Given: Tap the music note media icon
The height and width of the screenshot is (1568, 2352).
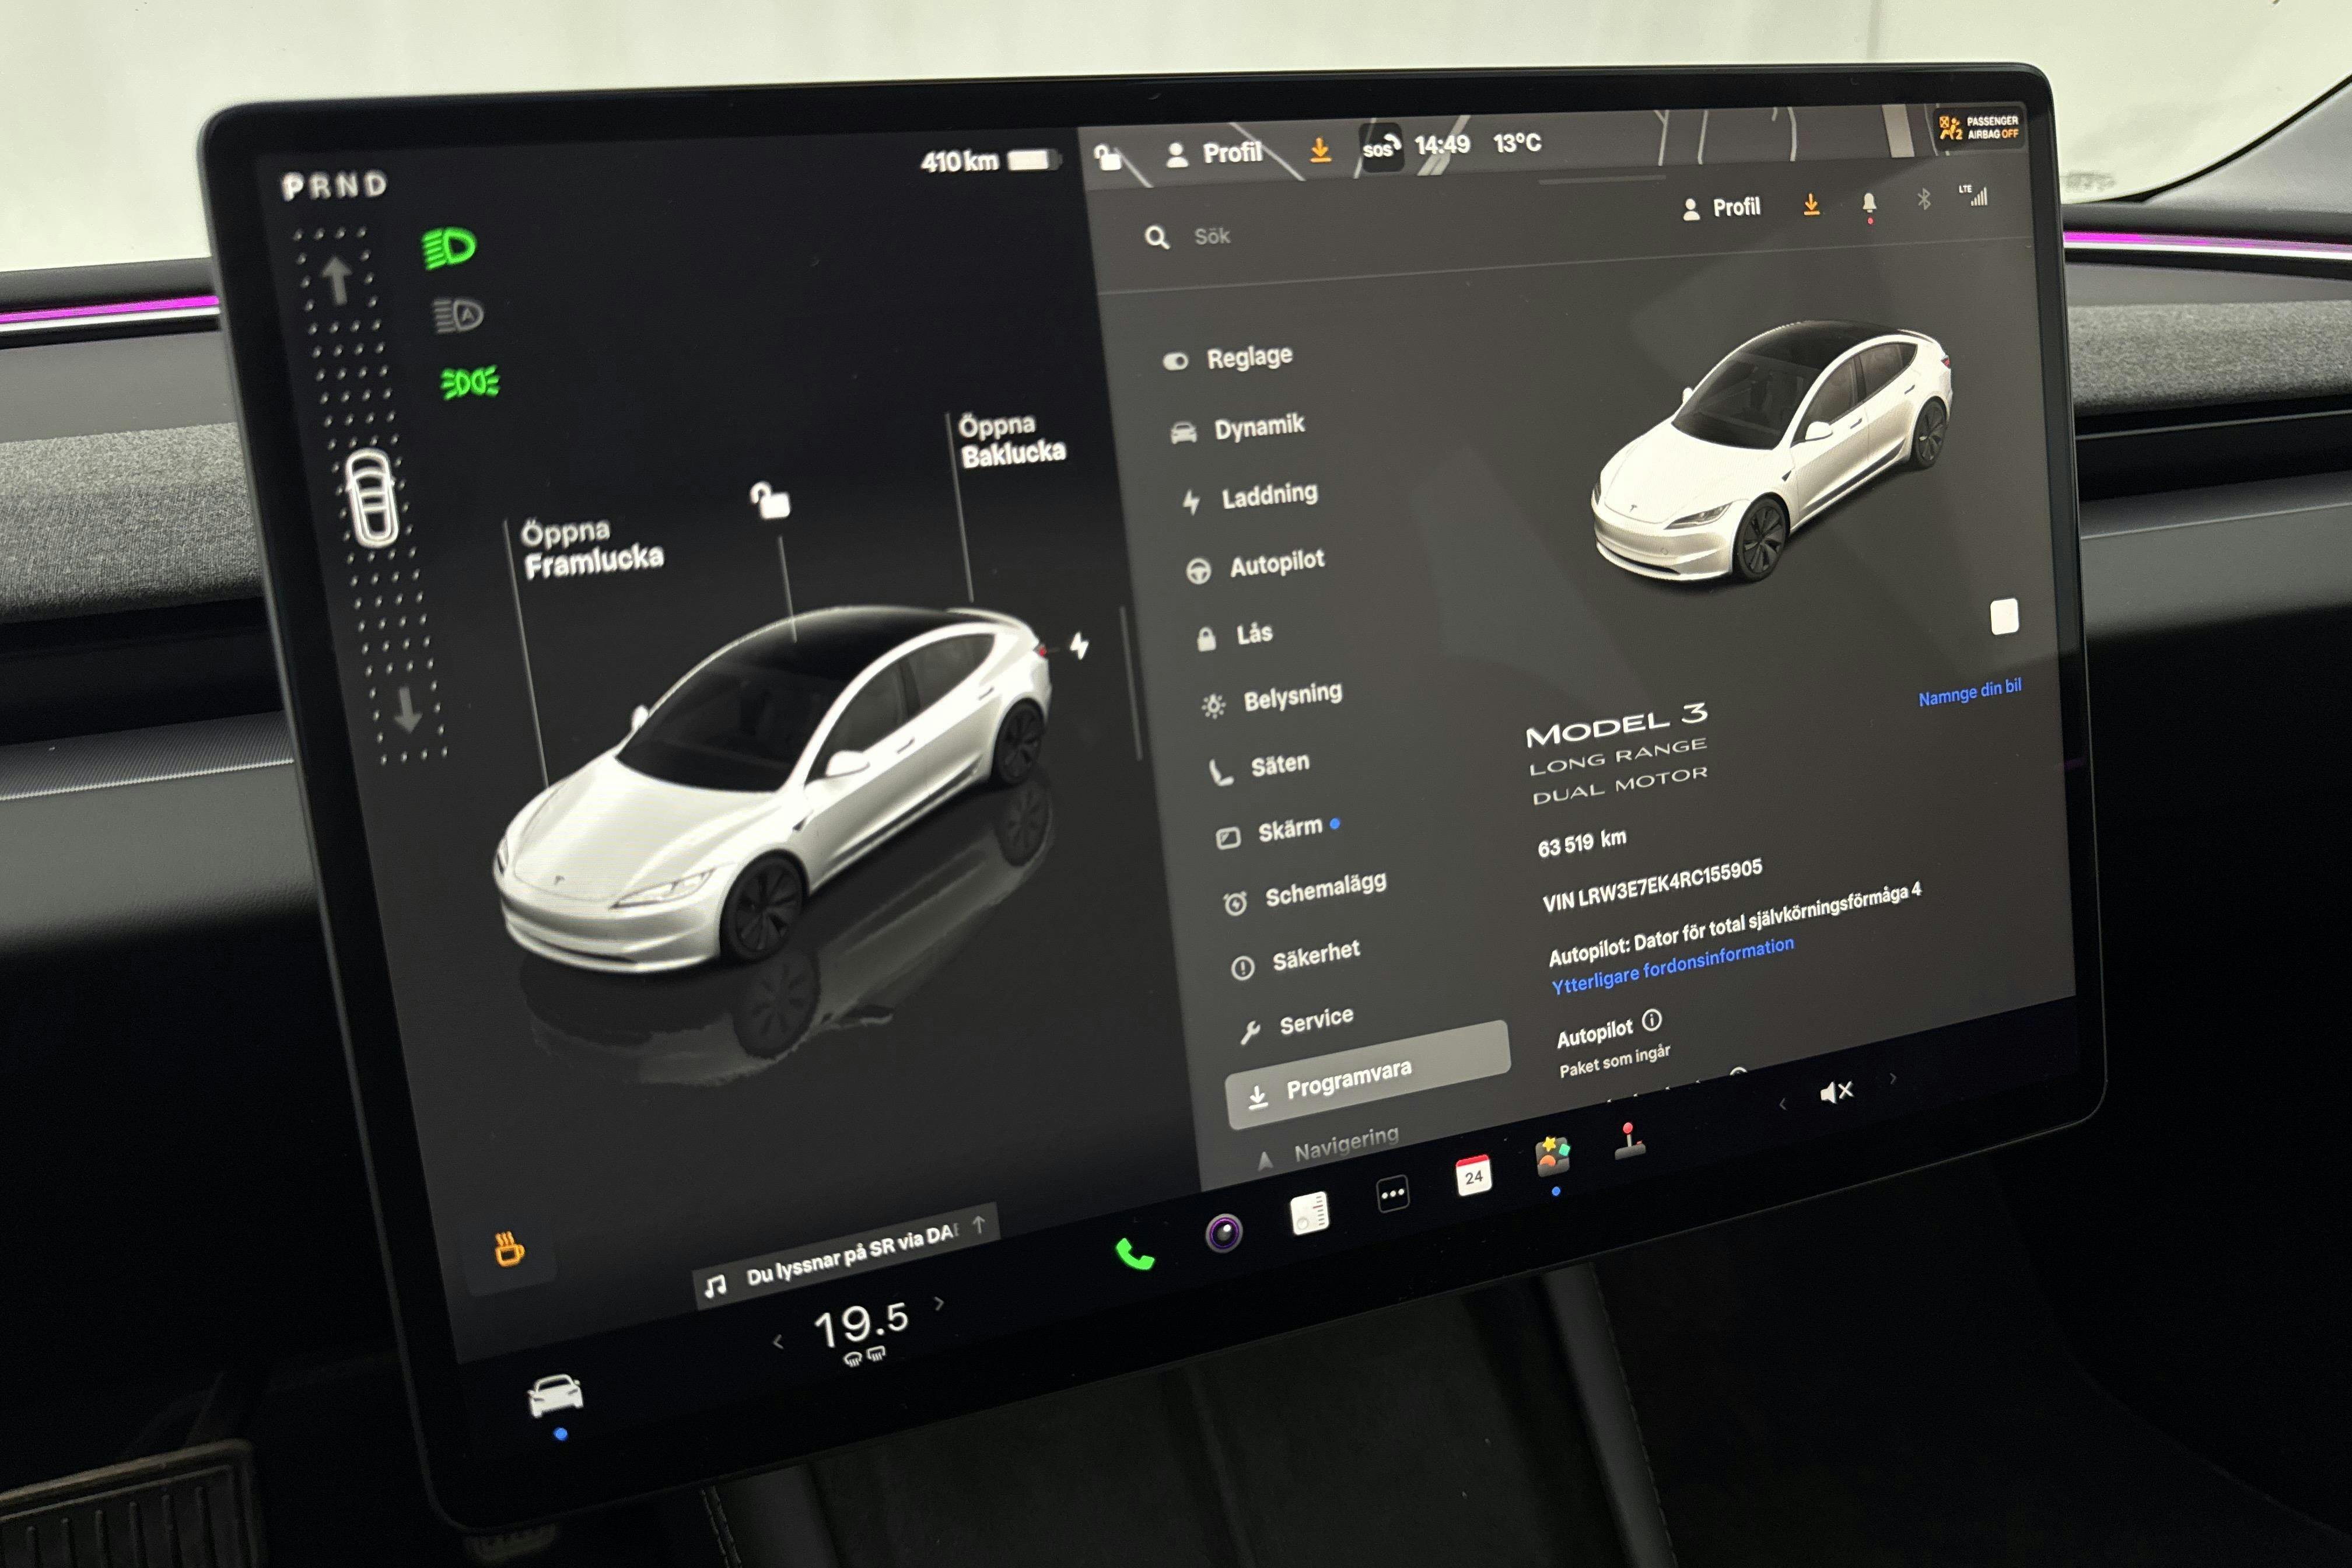Looking at the screenshot, I should [x=715, y=1286].
